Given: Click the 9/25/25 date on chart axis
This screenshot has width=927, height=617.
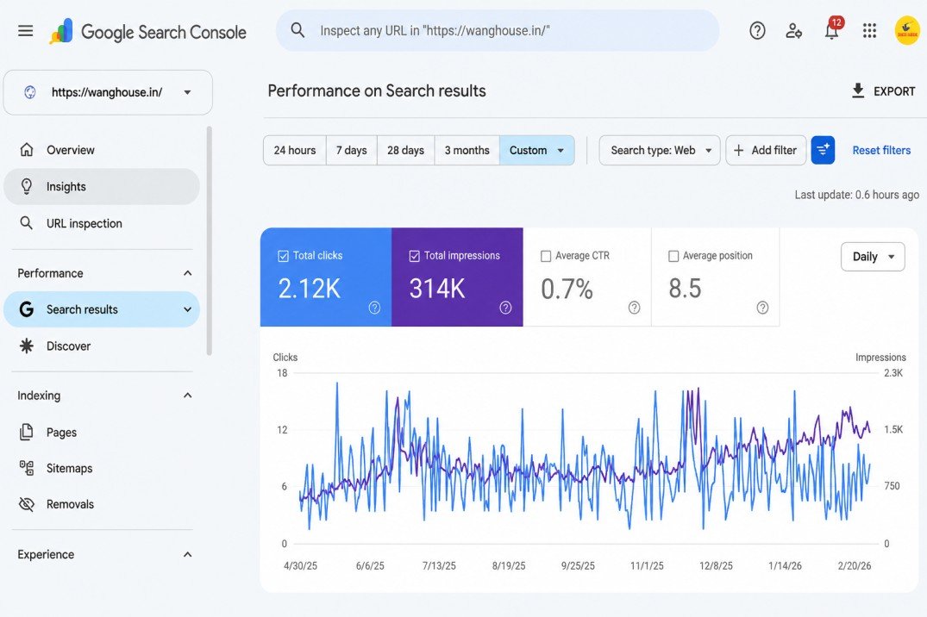Looking at the screenshot, I should [x=578, y=565].
